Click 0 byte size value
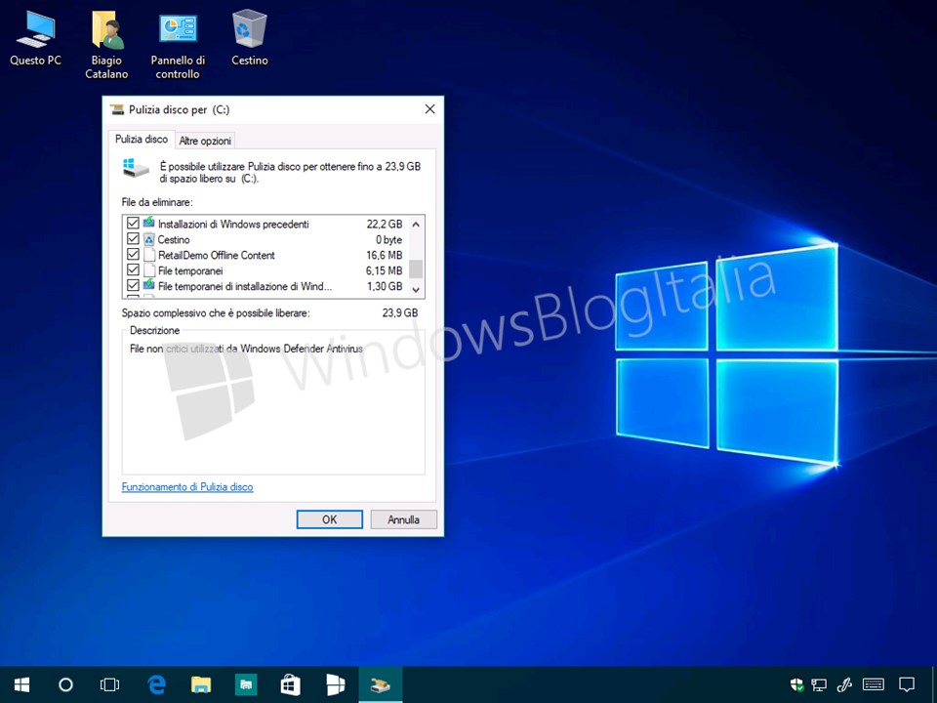 tap(389, 240)
